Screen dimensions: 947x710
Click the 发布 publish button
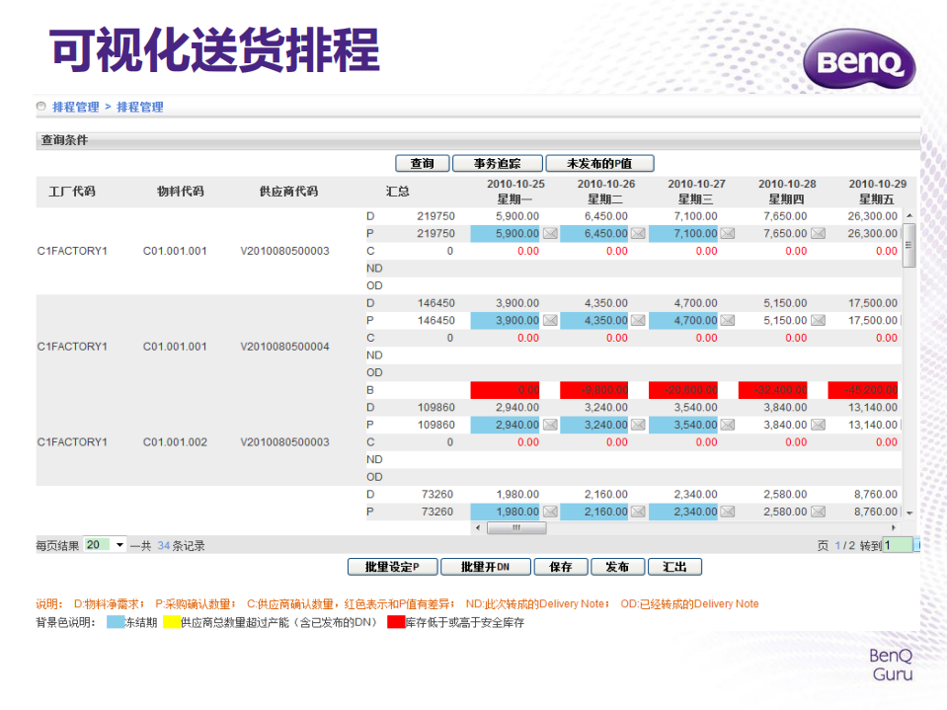pos(617,566)
